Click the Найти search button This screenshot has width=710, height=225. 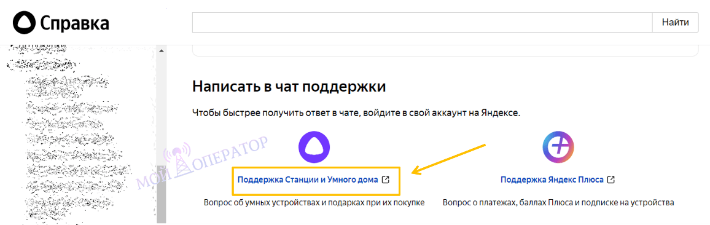[x=675, y=22]
